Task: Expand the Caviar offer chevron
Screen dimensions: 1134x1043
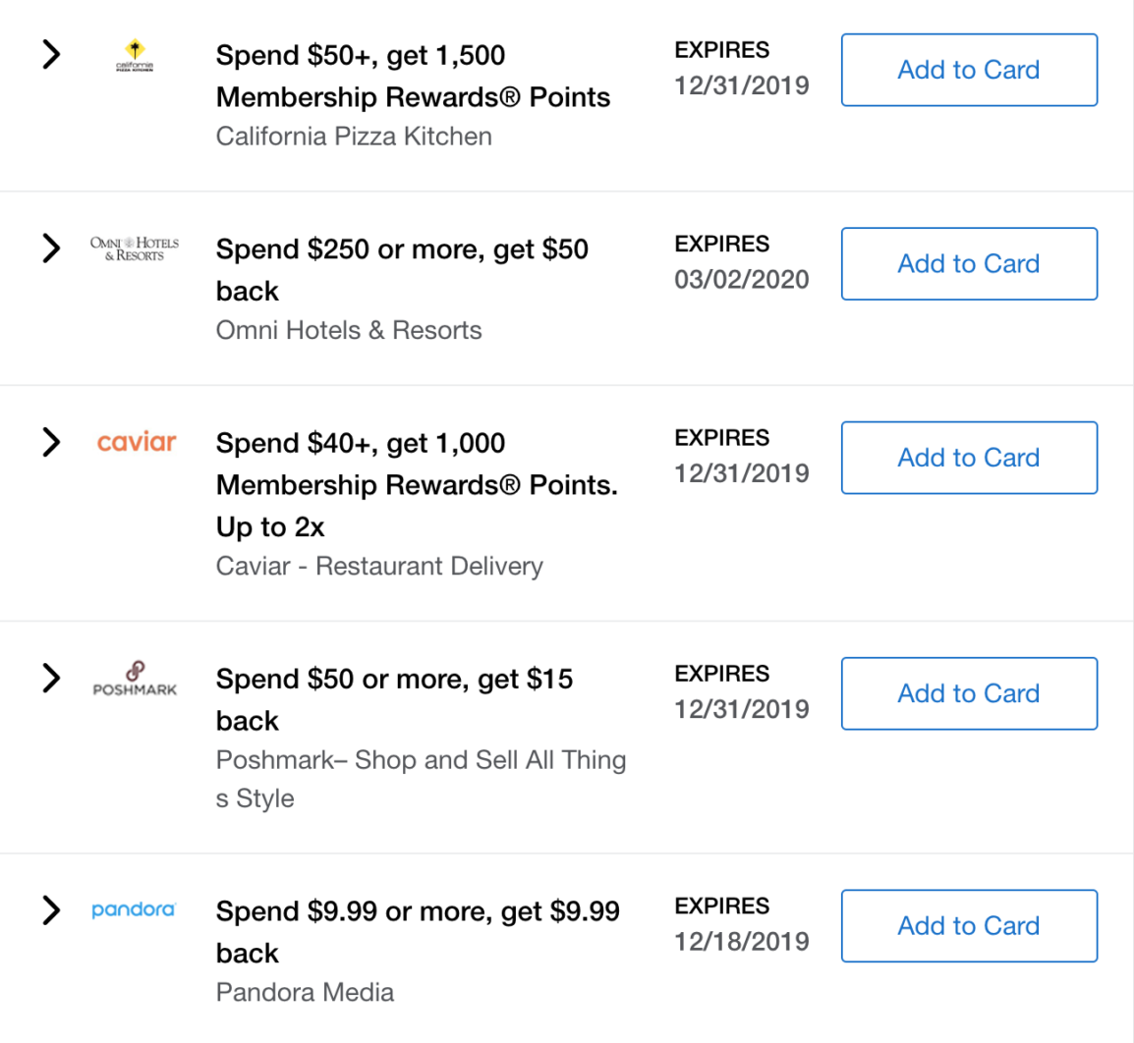Action: click(x=51, y=443)
